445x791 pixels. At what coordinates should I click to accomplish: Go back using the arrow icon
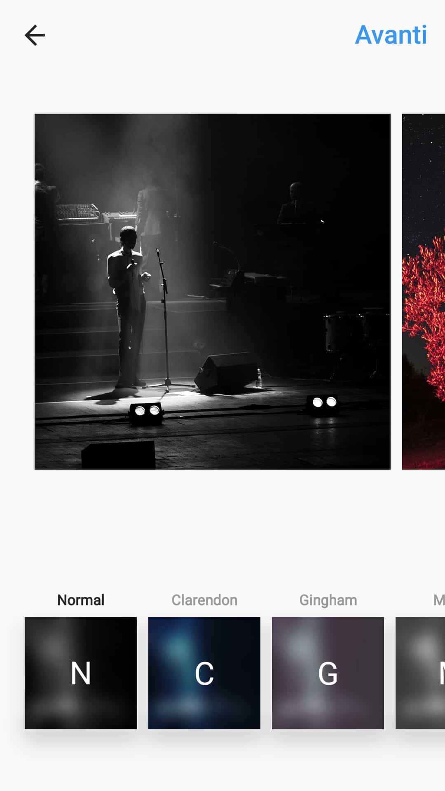(x=35, y=35)
